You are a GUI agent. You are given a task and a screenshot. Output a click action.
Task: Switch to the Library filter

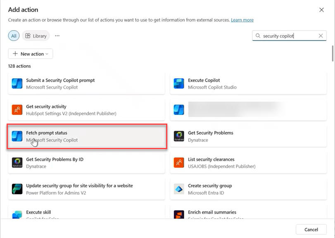[x=36, y=36]
